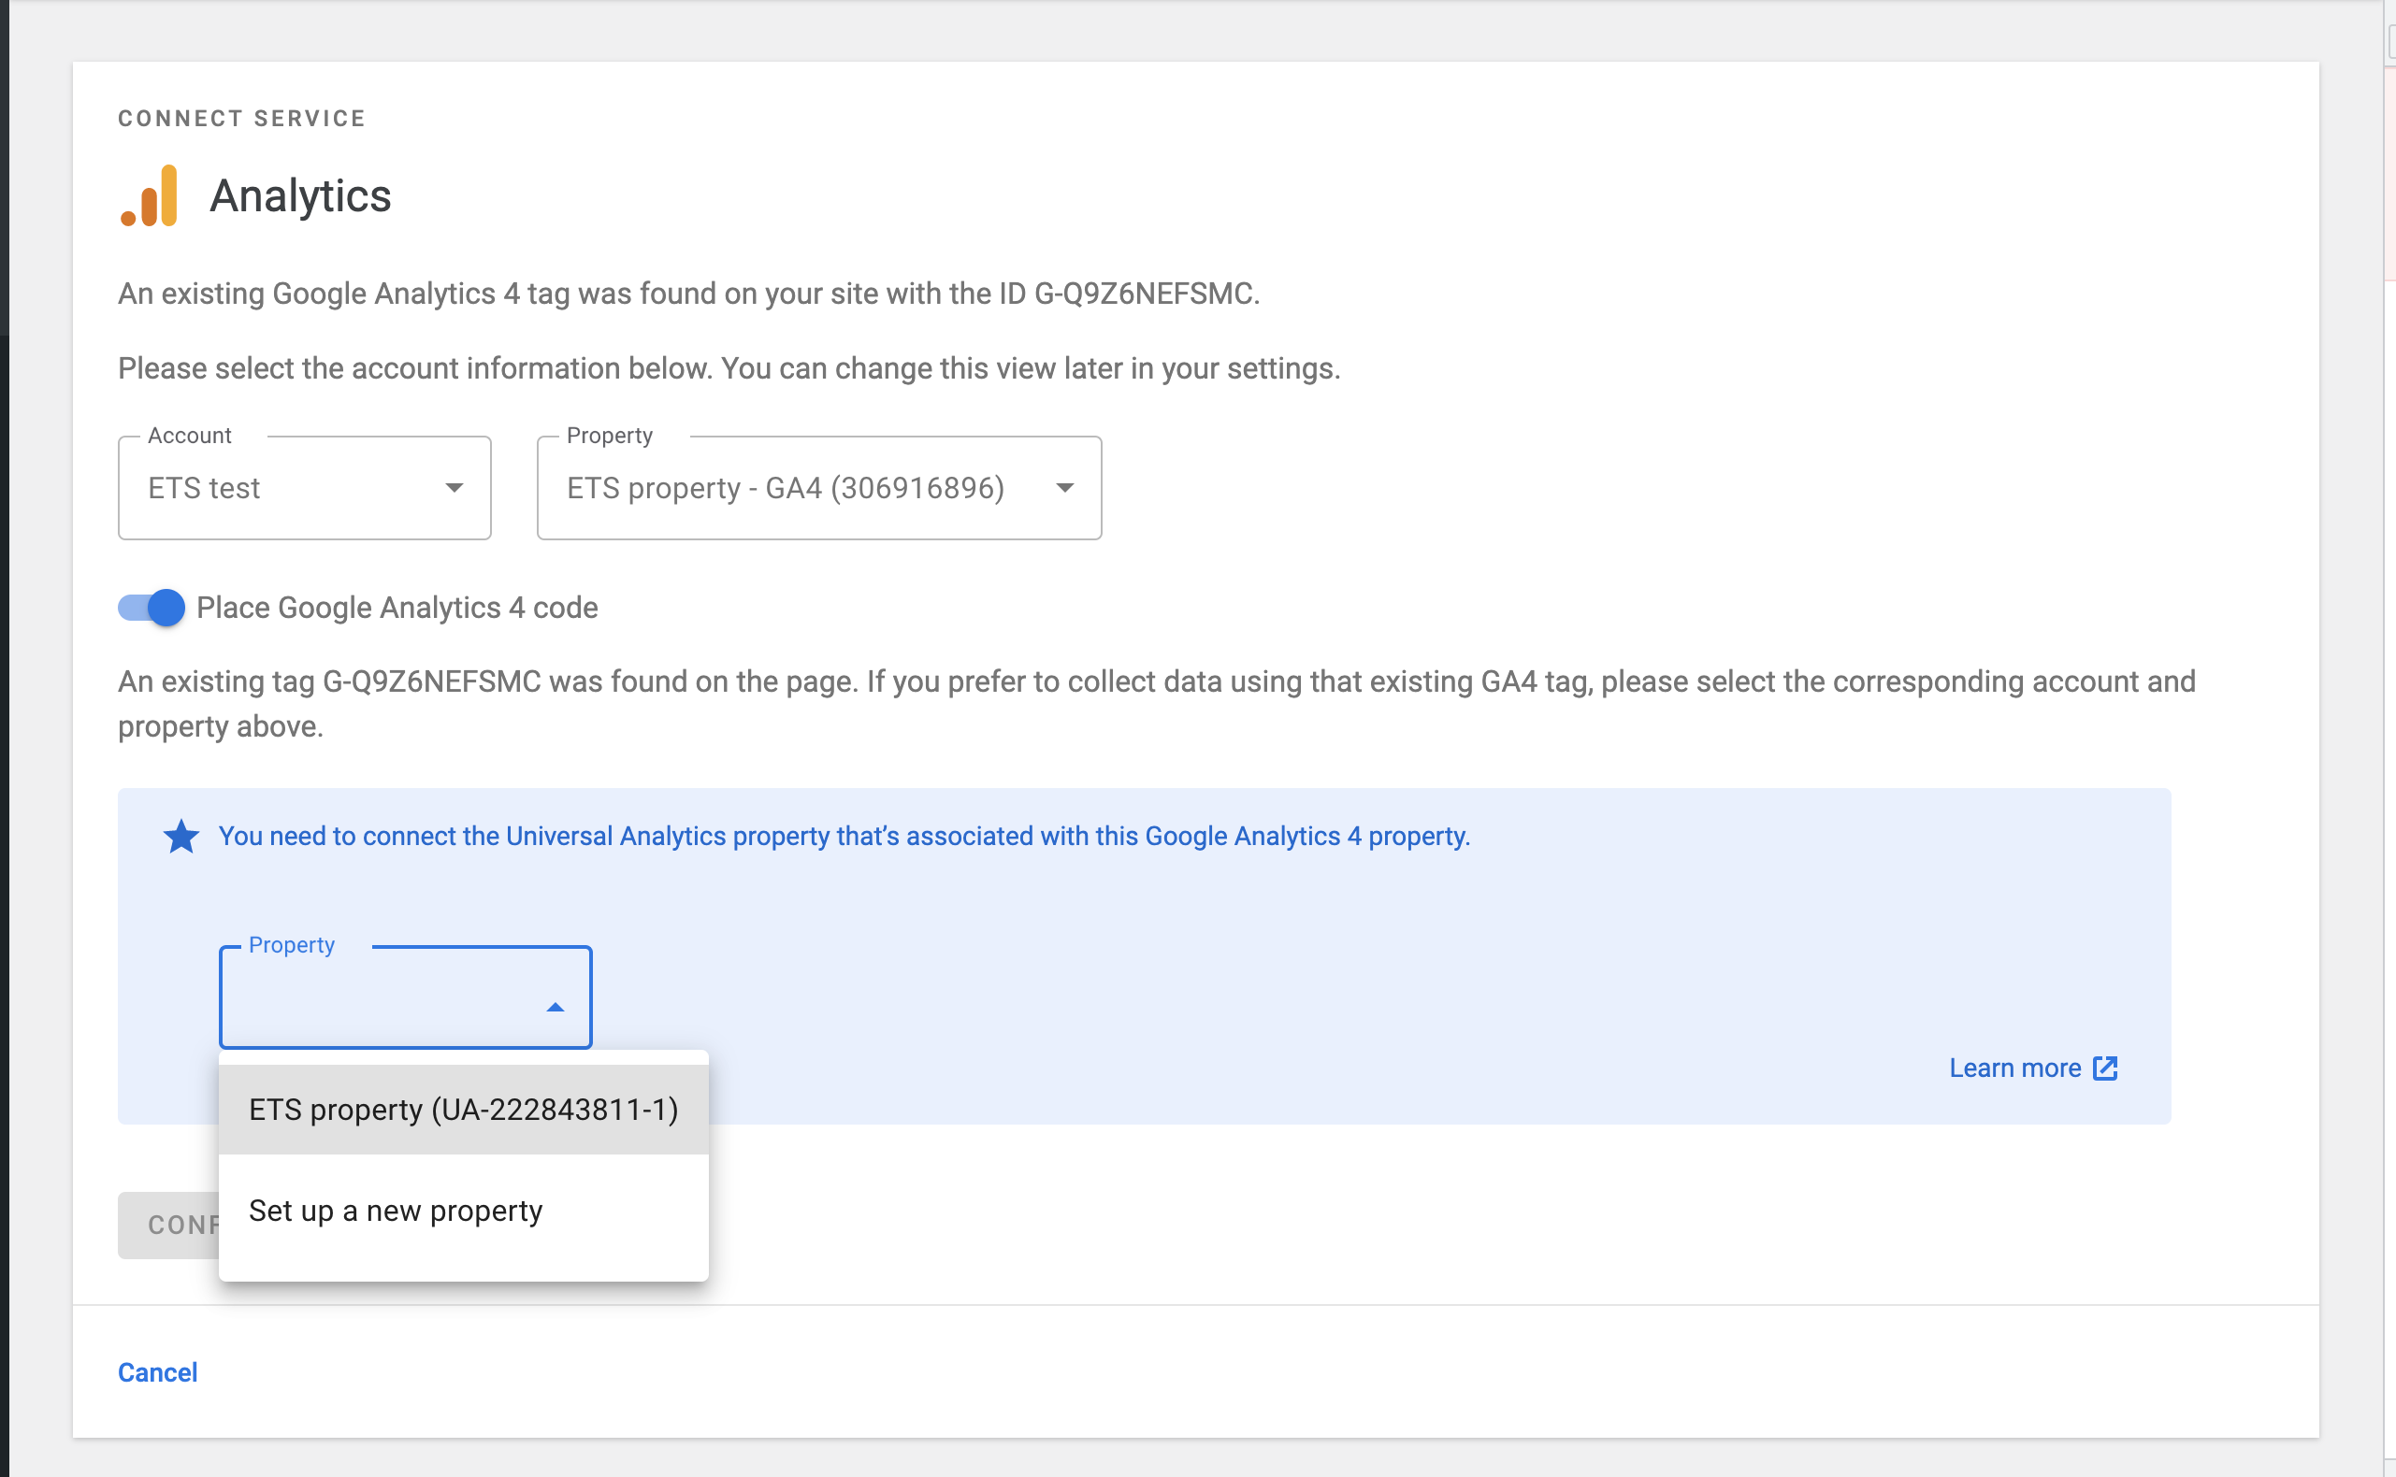Click the external-link icon beside Learn more

pos(2105,1068)
